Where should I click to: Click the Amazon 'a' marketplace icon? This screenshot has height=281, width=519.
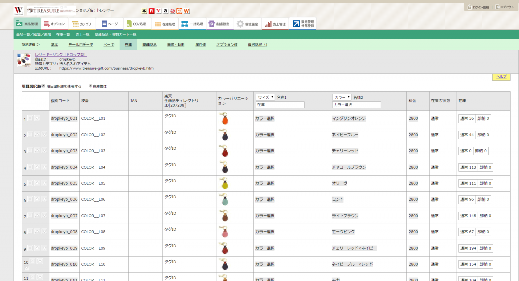coord(166,10)
